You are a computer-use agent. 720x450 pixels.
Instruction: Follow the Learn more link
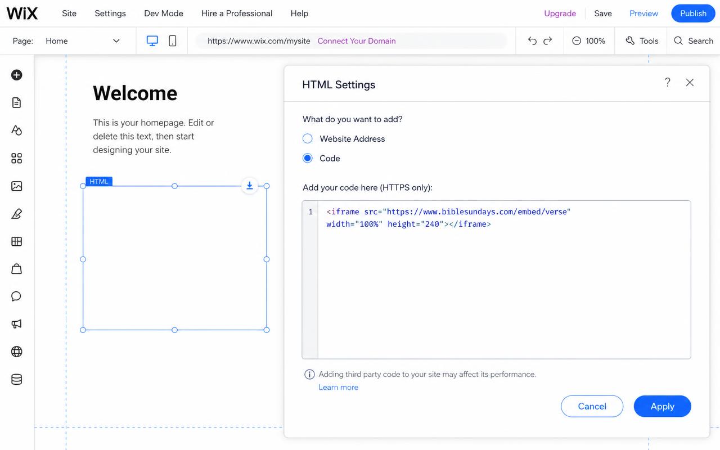click(339, 387)
